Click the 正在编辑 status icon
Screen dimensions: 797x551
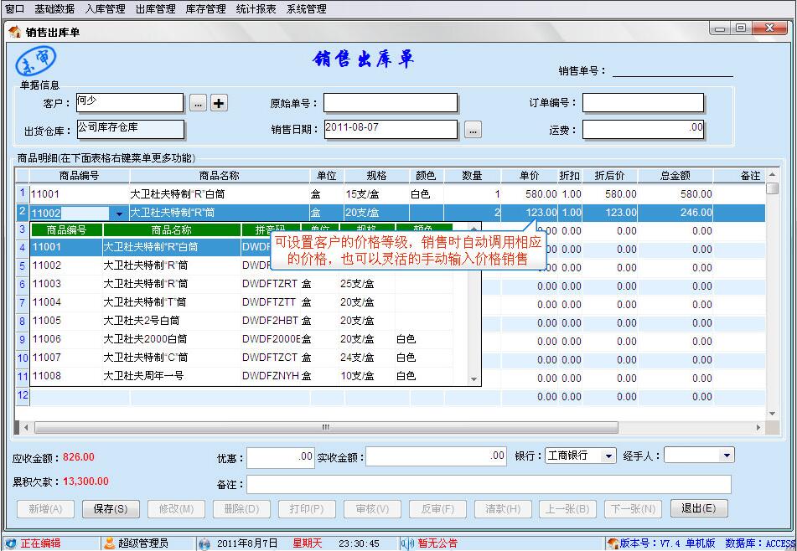click(x=10, y=542)
